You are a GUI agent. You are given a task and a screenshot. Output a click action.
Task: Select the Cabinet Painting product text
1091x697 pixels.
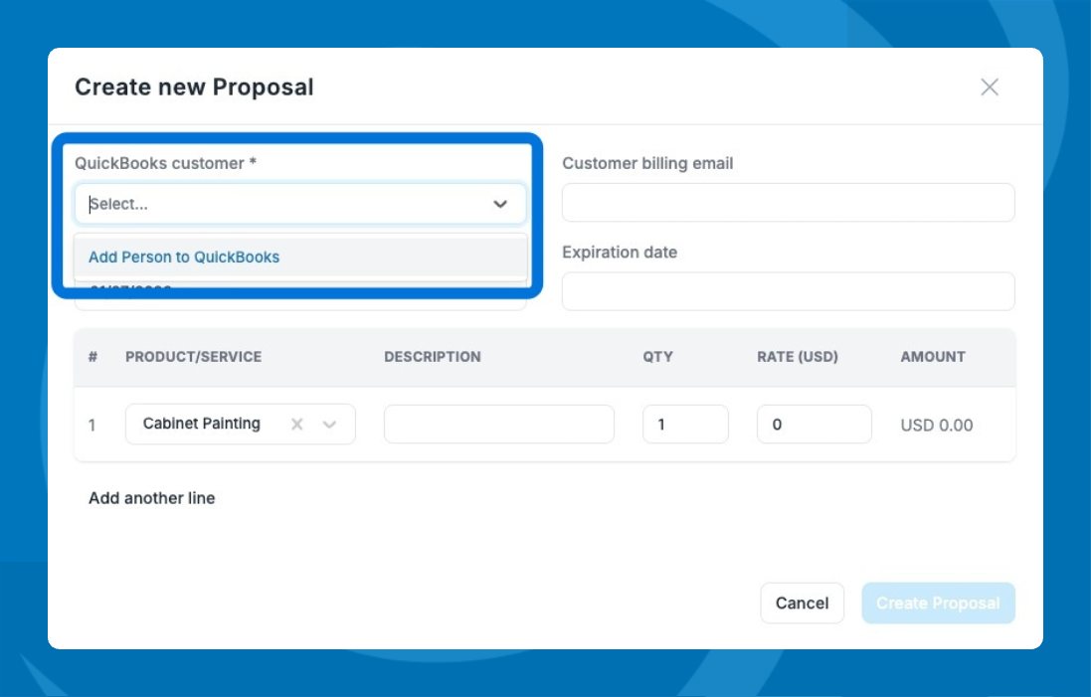[202, 424]
